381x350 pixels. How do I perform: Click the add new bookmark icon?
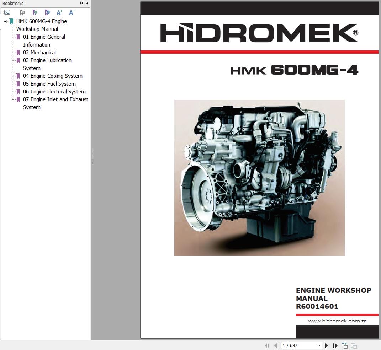click(x=35, y=12)
